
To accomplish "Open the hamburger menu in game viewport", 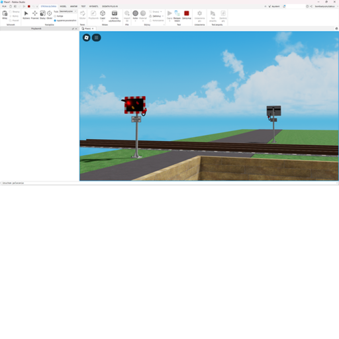I will (97, 38).
